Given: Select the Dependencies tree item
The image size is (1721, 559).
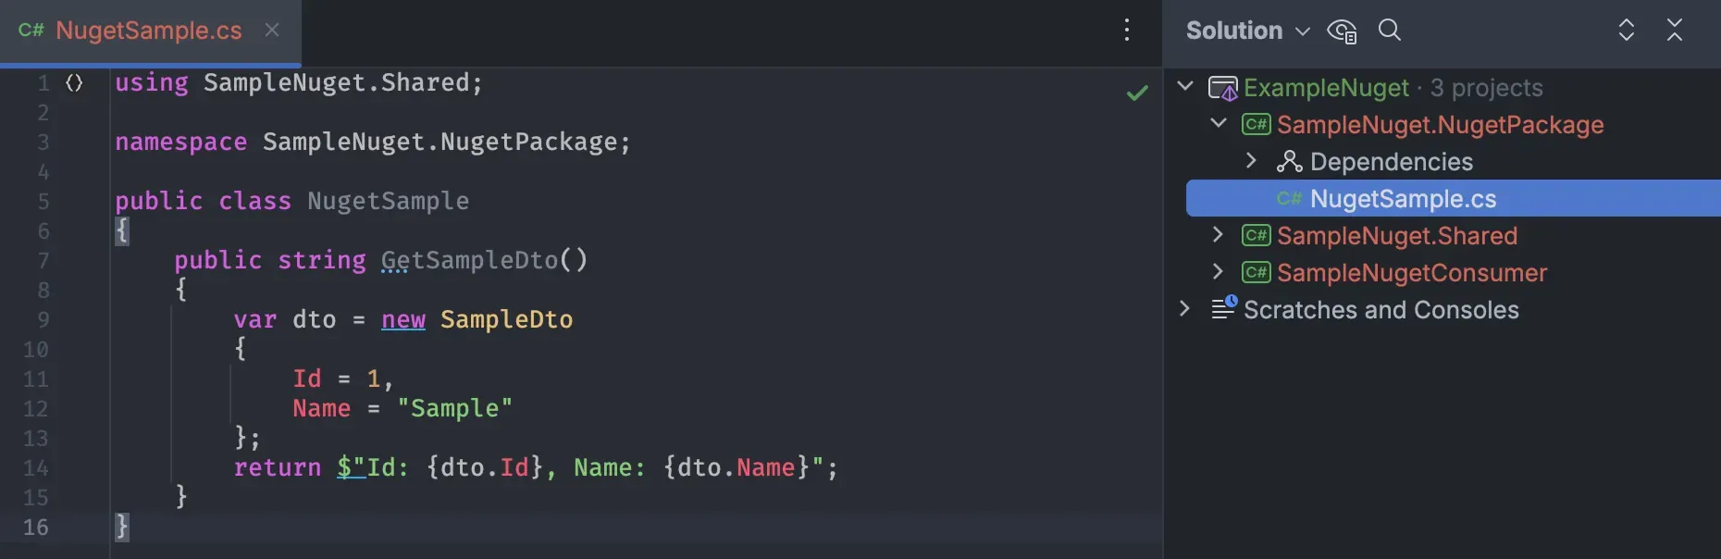Looking at the screenshot, I should 1392,162.
